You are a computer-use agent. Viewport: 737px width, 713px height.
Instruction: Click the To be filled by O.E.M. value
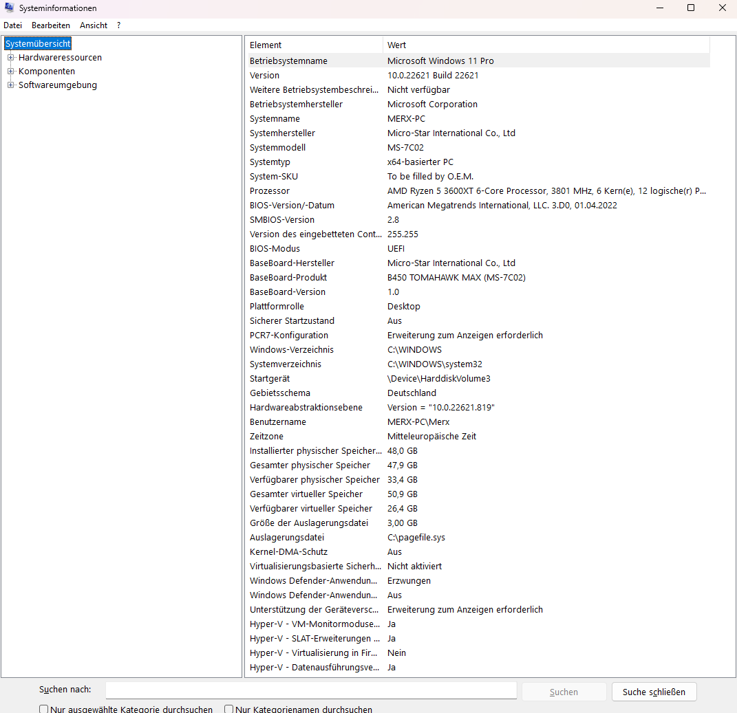click(x=430, y=176)
